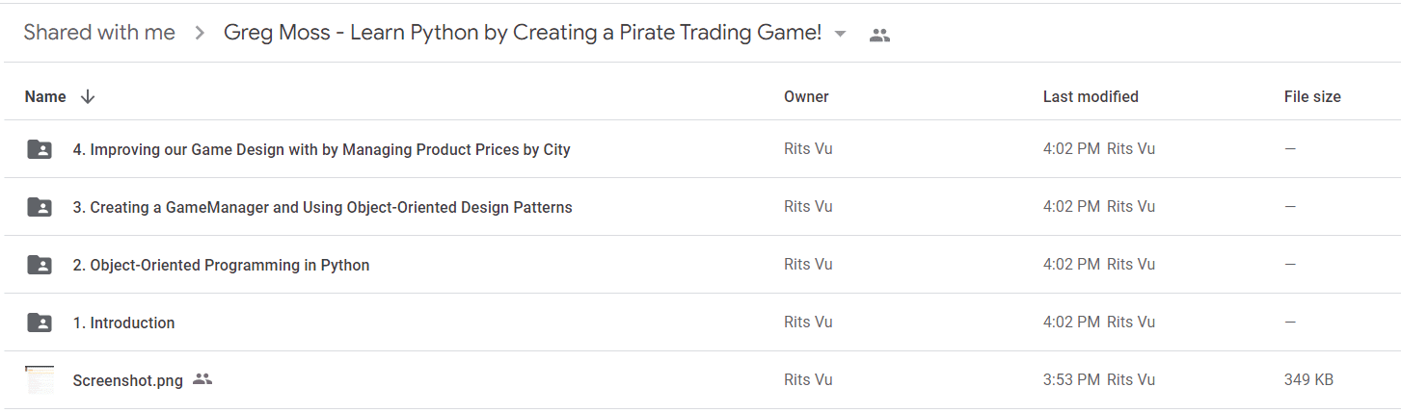This screenshot has height=413, width=1401.
Task: Select the 2. Object-Oriented Programming in Python folder
Action: click(221, 265)
